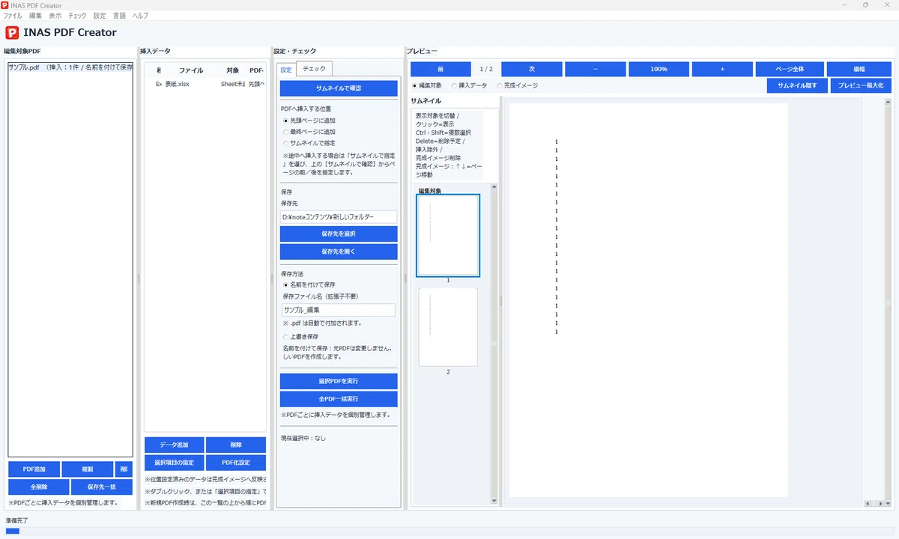Reset zoom with the 100% button

(x=659, y=69)
